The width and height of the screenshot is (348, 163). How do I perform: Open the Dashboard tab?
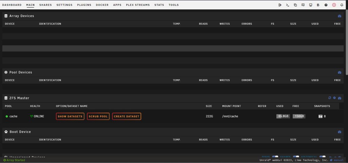pyautogui.click(x=12, y=5)
